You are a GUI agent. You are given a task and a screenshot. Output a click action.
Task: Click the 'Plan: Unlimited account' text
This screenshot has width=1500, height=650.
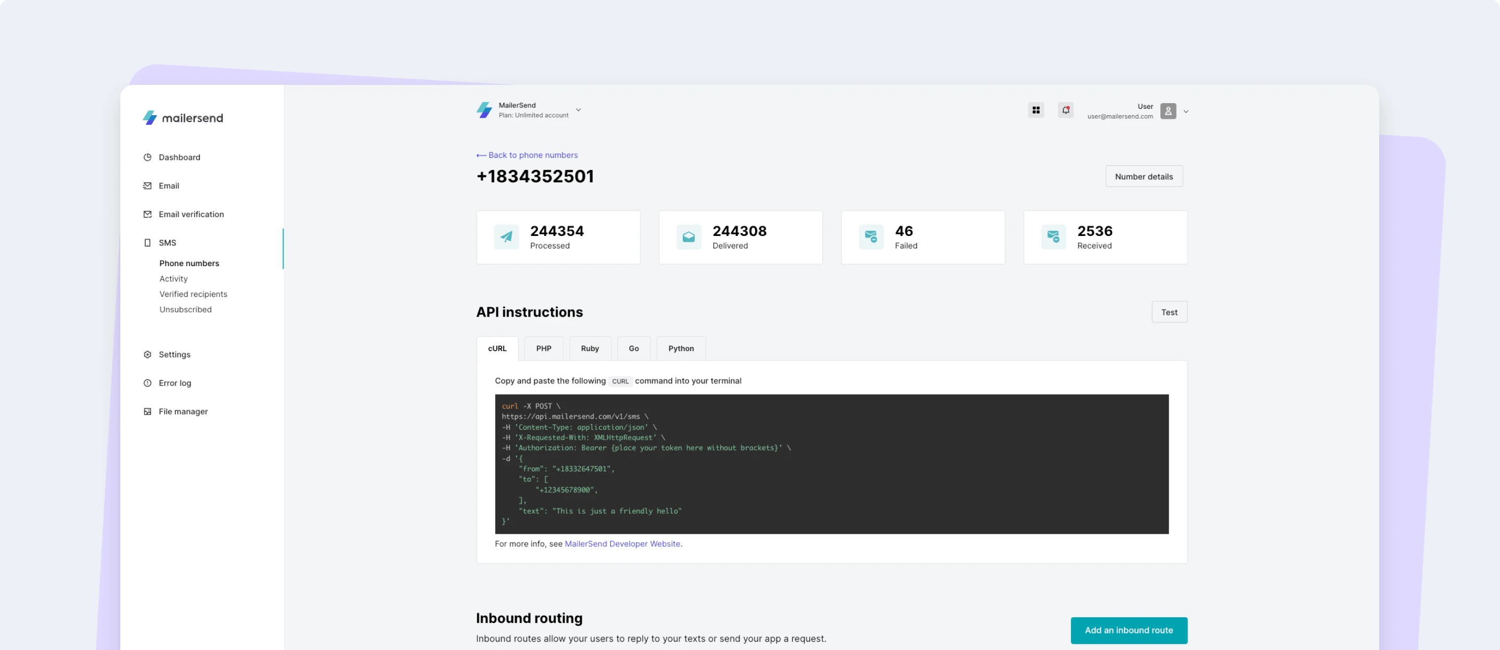point(533,115)
